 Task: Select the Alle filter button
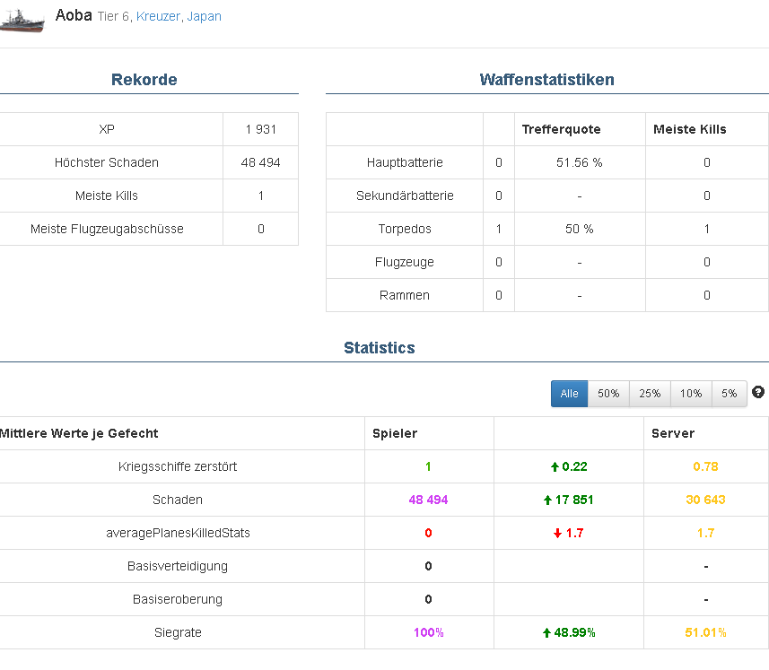[x=569, y=394]
